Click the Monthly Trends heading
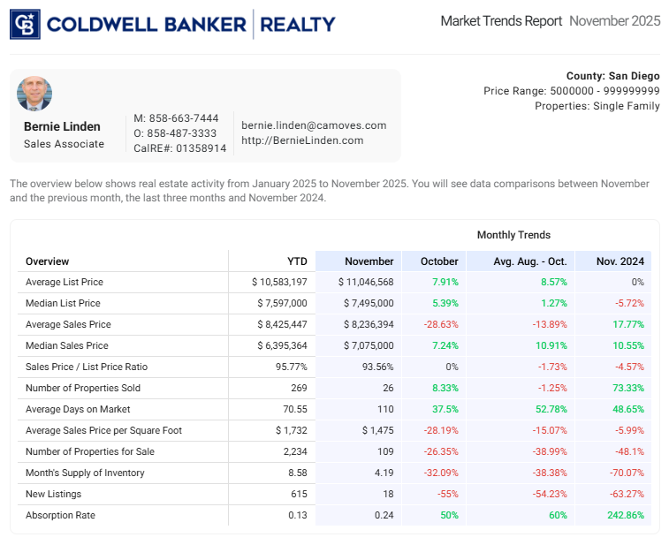Screen dimensions: 669x545 [x=513, y=235]
